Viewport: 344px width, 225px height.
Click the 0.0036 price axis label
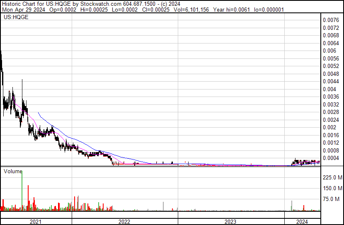pos(331,97)
